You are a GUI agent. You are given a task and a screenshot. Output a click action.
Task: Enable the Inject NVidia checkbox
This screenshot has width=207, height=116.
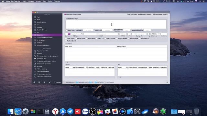pos(105,39)
